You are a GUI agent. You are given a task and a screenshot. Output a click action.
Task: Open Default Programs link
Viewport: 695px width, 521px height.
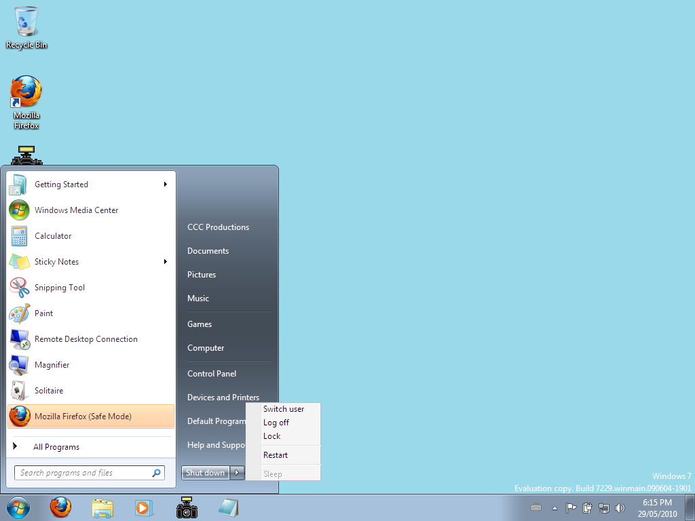pos(217,421)
